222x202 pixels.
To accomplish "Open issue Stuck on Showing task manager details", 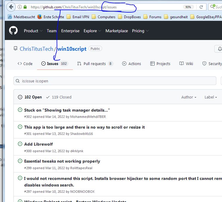I will pyautogui.click(x=67, y=110).
